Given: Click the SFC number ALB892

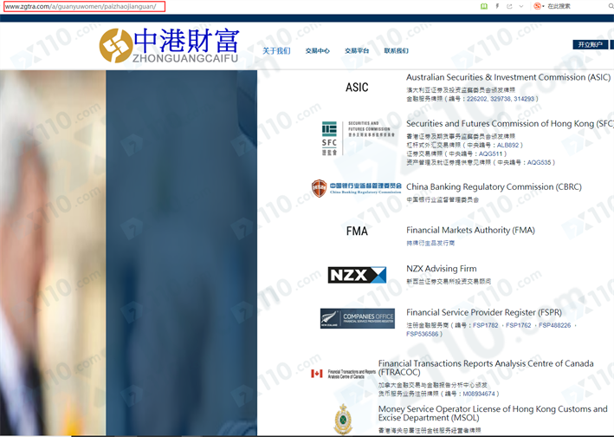Looking at the screenshot, I should tap(507, 145).
